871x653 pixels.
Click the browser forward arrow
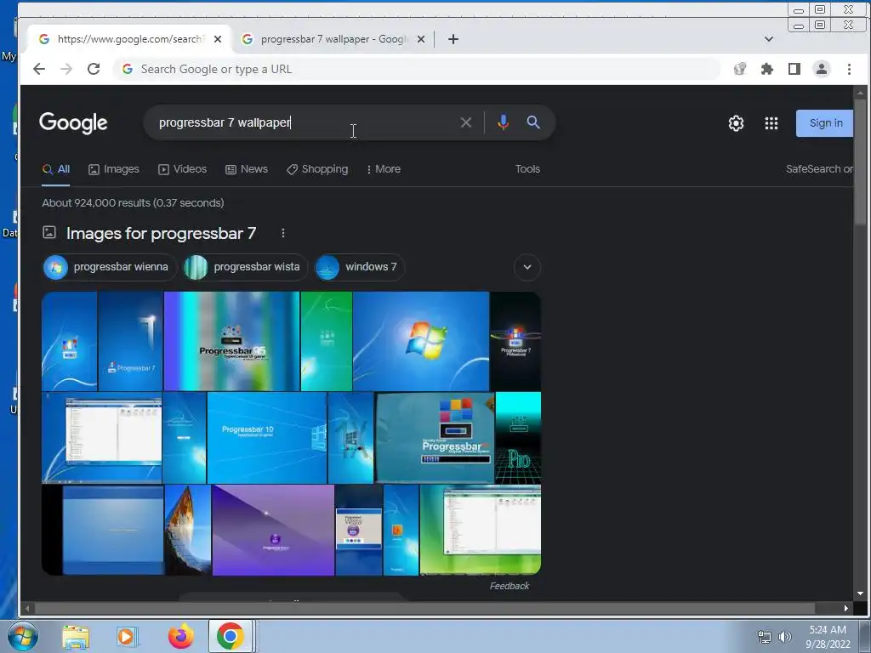[x=66, y=69]
